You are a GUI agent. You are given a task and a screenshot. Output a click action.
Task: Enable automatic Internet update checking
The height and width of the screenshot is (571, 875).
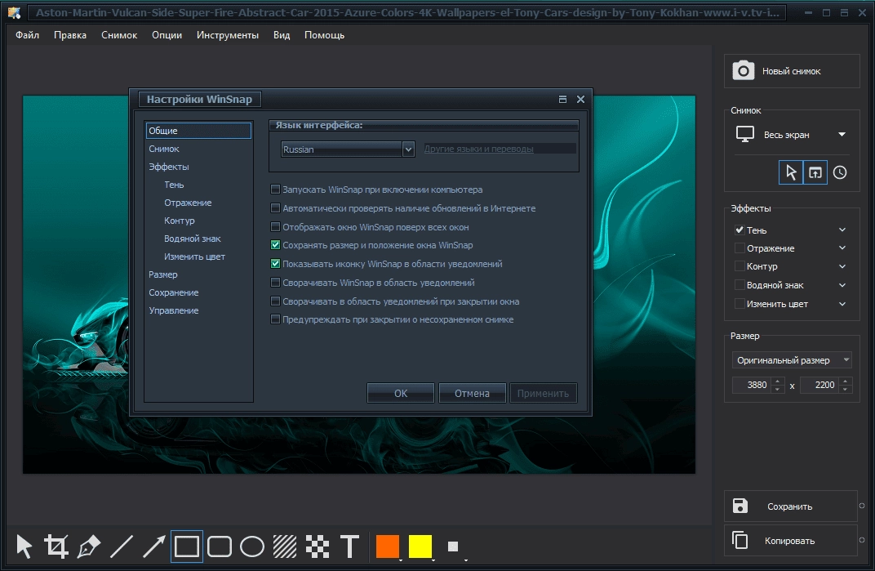point(275,207)
